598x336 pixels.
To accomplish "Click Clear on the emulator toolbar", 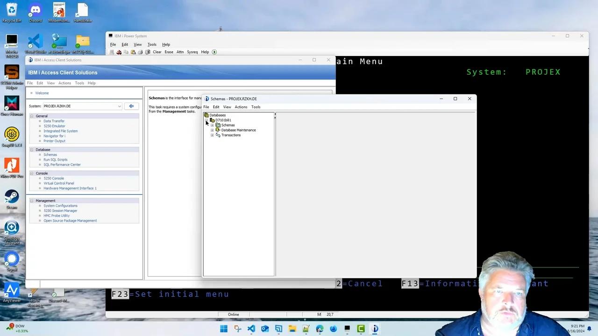I will [x=157, y=52].
